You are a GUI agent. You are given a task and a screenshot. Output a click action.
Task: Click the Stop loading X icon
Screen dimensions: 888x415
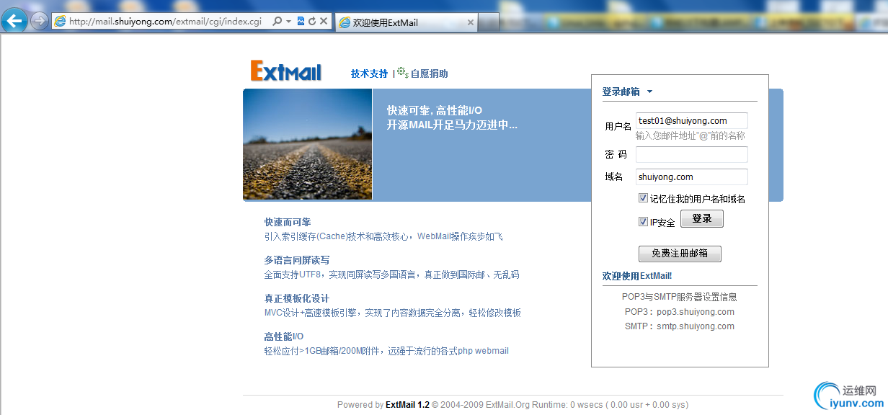[323, 22]
